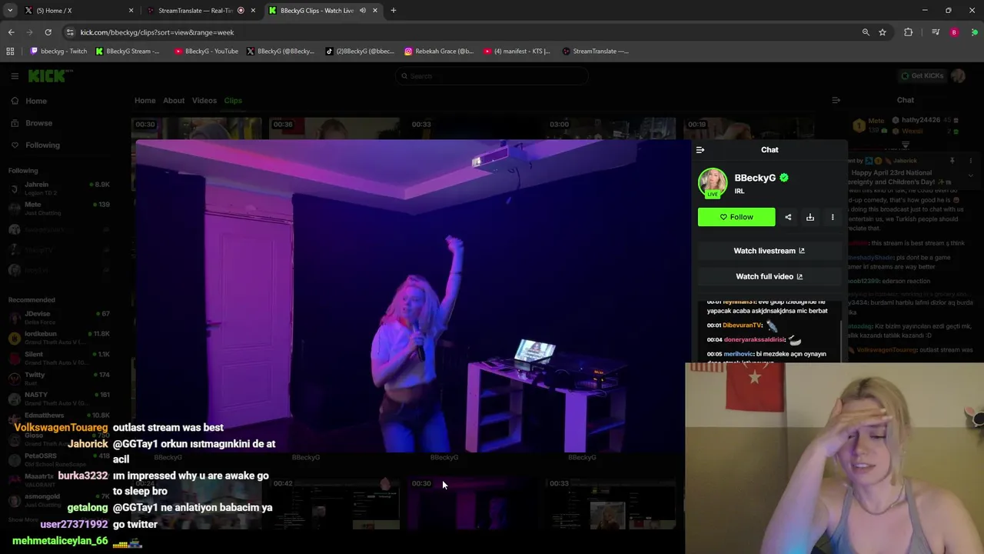Select the Clips tab
The height and width of the screenshot is (554, 984).
click(233, 101)
